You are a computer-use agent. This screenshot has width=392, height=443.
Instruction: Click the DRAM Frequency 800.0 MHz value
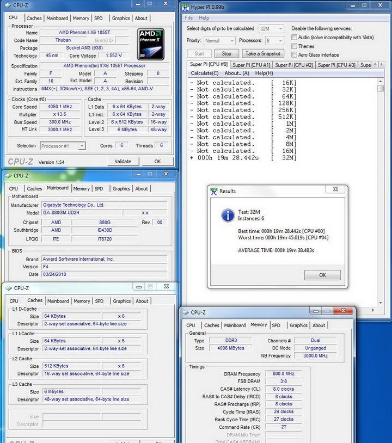tap(284, 373)
